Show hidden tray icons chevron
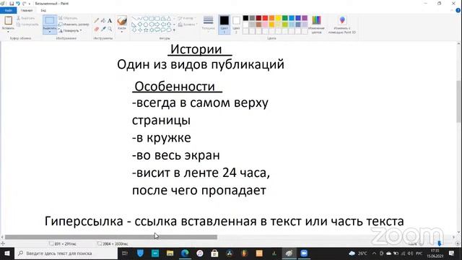 (x=374, y=253)
